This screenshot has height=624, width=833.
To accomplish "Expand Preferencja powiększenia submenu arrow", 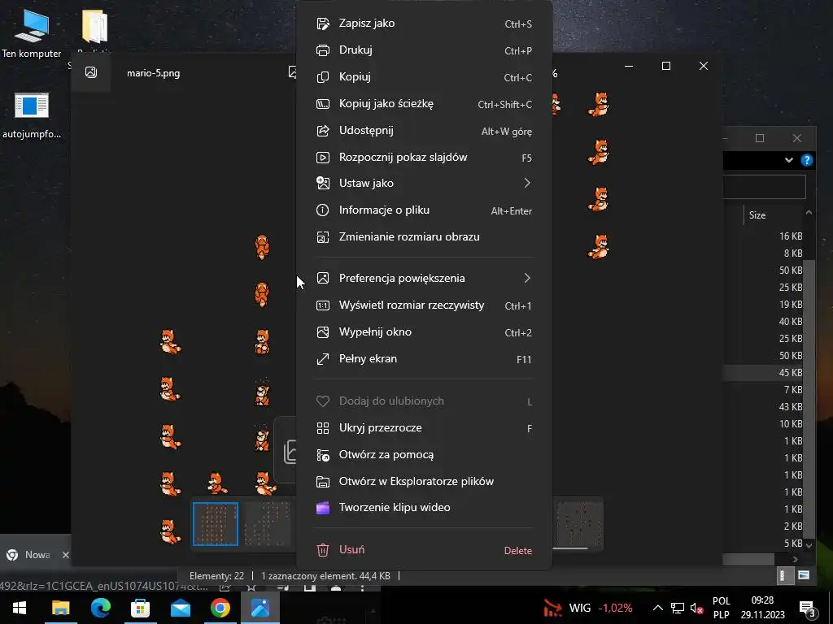I will (527, 278).
